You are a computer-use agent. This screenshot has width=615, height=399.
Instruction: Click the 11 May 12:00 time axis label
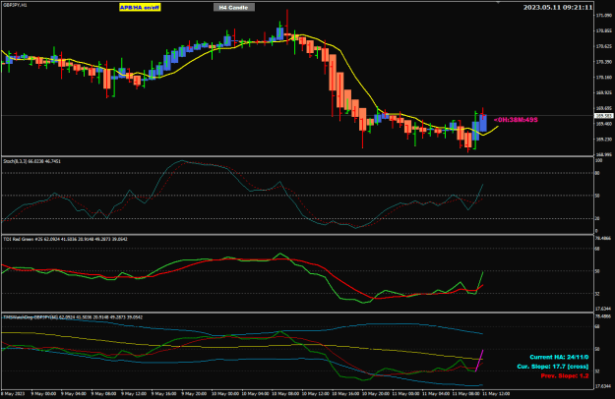495,393
